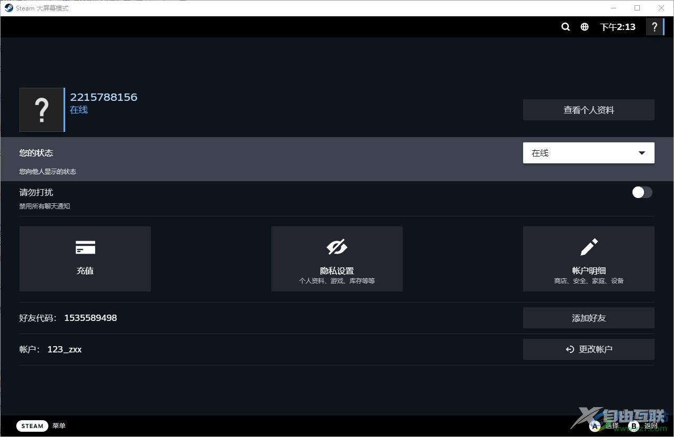674x437 pixels.
Task: Click 添加好友 button
Action: coord(589,318)
